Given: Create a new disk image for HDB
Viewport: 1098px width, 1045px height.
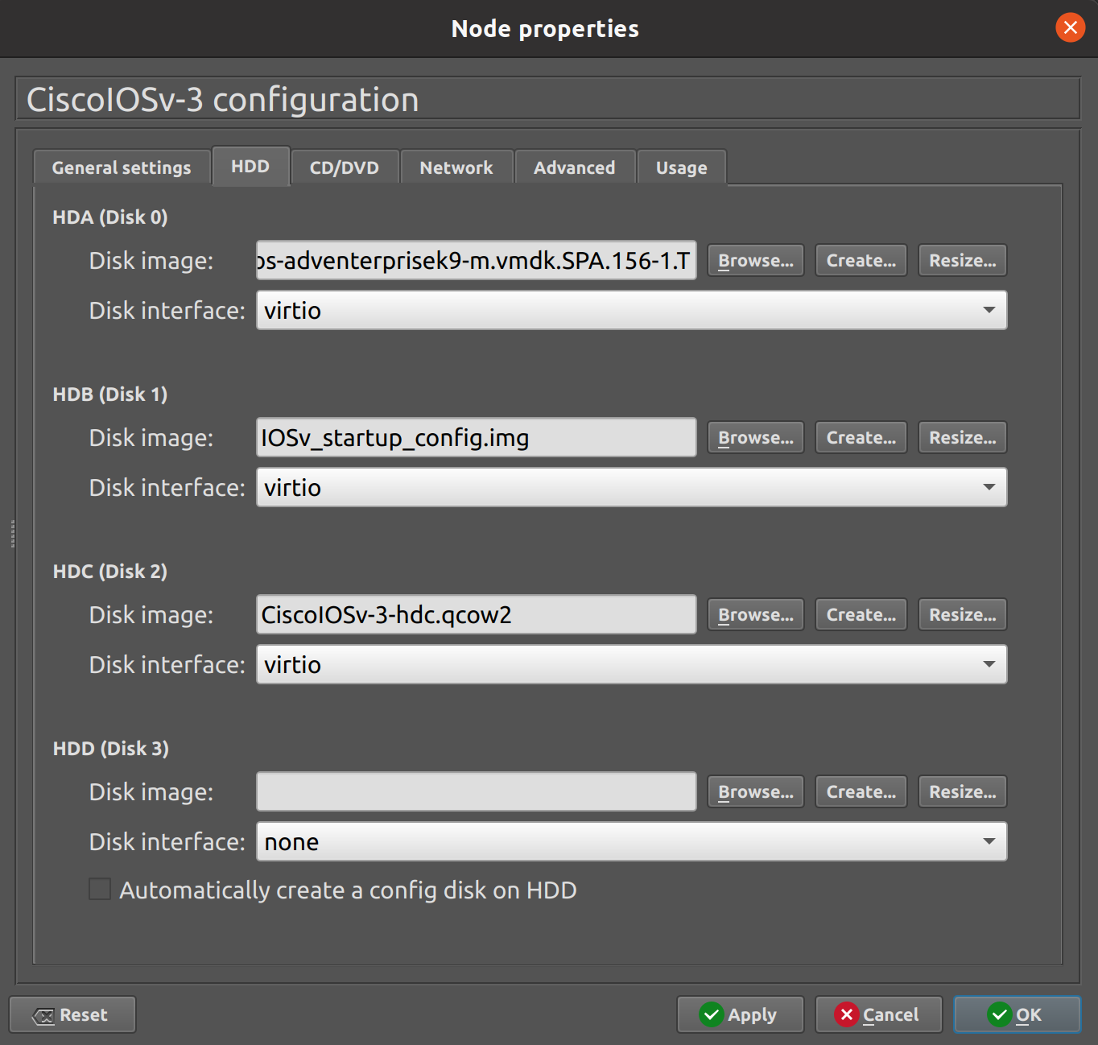Looking at the screenshot, I should 860,437.
